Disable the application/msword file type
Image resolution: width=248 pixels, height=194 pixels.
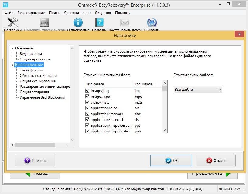(87, 114)
